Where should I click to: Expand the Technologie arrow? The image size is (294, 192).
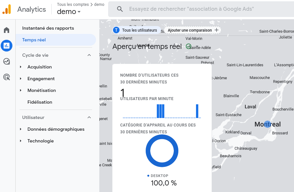click(x=21, y=141)
